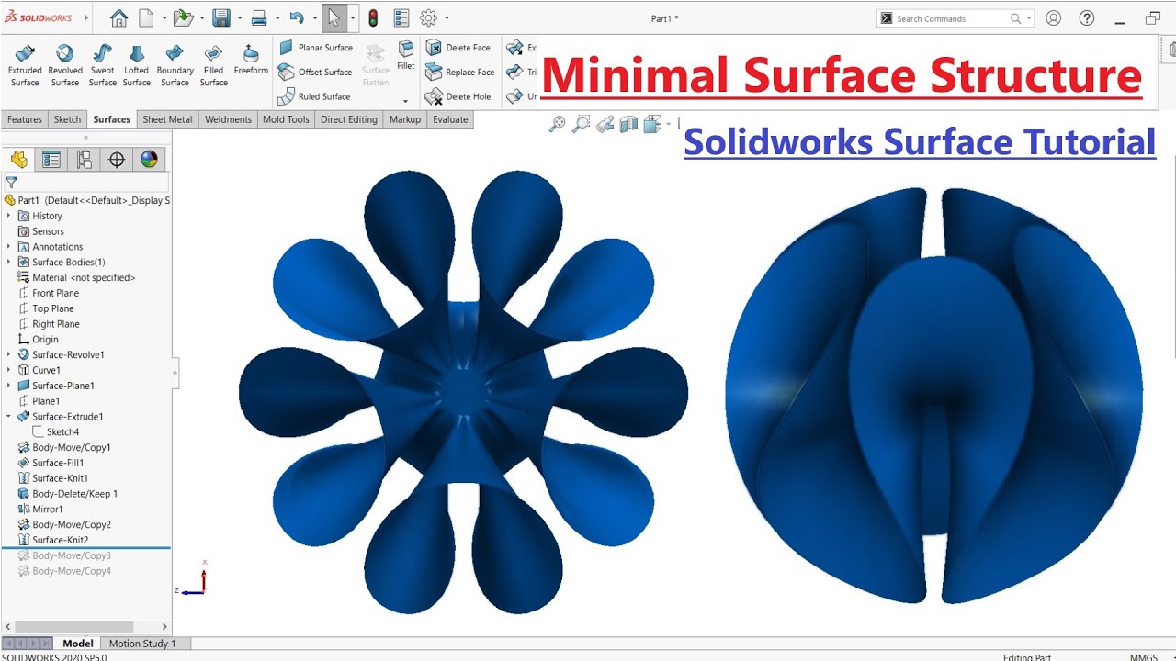Open the Options gear icon
Screen dimensions: 1176x661
428,17
